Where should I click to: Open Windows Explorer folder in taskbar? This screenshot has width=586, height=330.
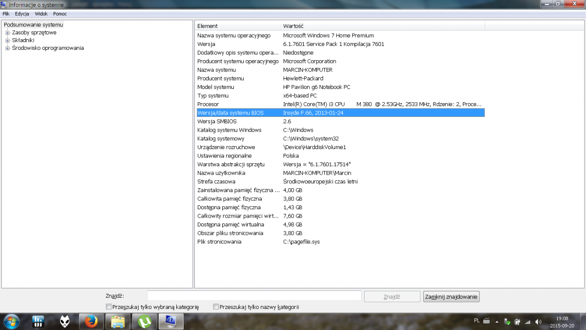pos(118,321)
